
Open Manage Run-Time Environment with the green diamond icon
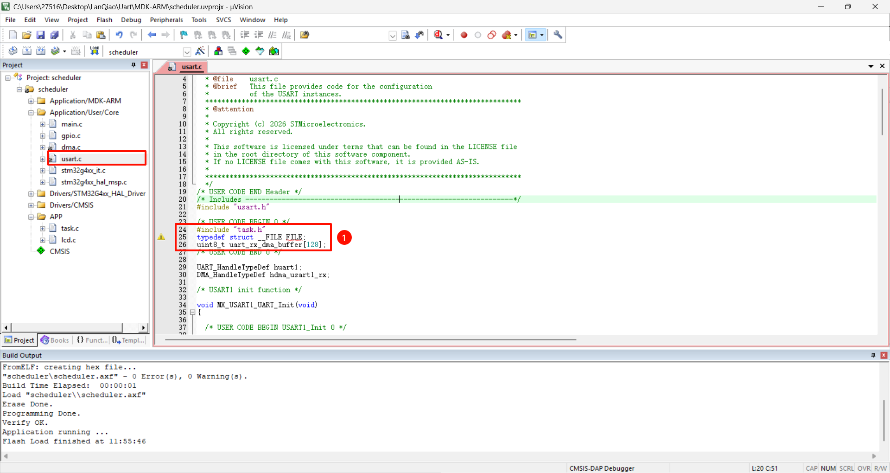pos(246,51)
